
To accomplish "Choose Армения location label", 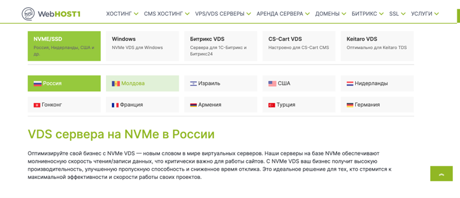I will tap(210, 105).
